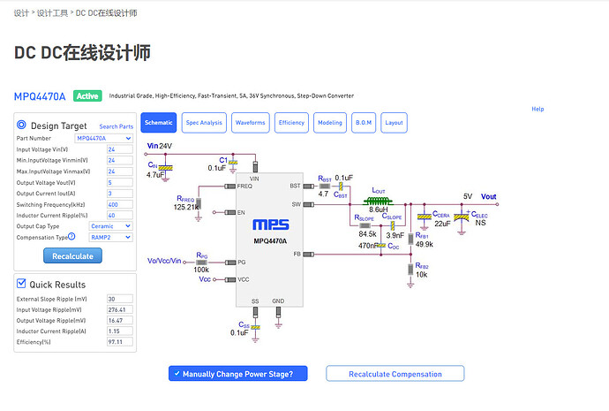Select the Css 0.1uF capacitor symbol
Image resolution: width=609 pixels, height=411 pixels.
coord(255,328)
